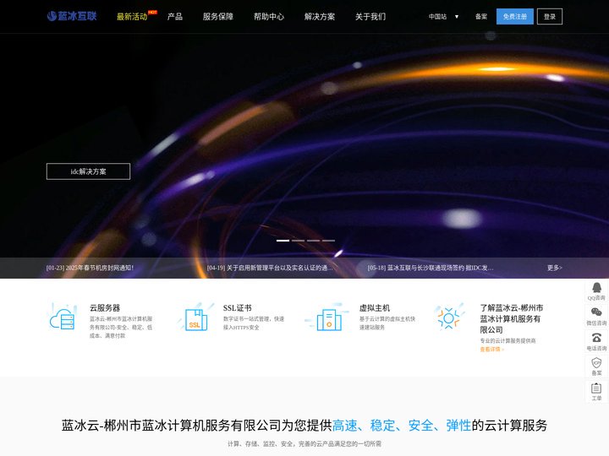Expand the 中国站 site dropdown
This screenshot has width=609, height=456.
click(443, 17)
